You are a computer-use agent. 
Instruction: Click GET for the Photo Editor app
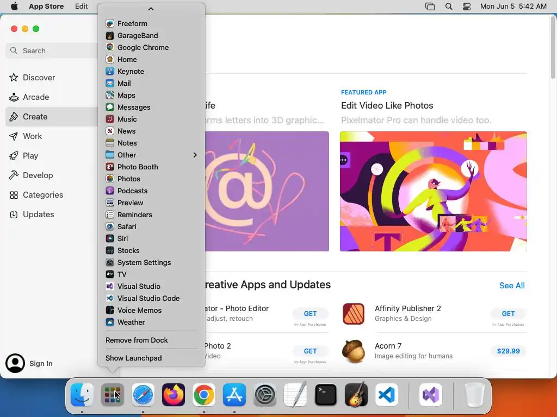click(x=310, y=313)
